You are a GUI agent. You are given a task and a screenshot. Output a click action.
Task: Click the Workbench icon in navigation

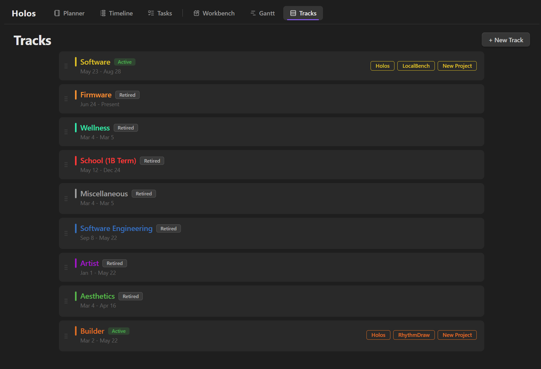(196, 13)
